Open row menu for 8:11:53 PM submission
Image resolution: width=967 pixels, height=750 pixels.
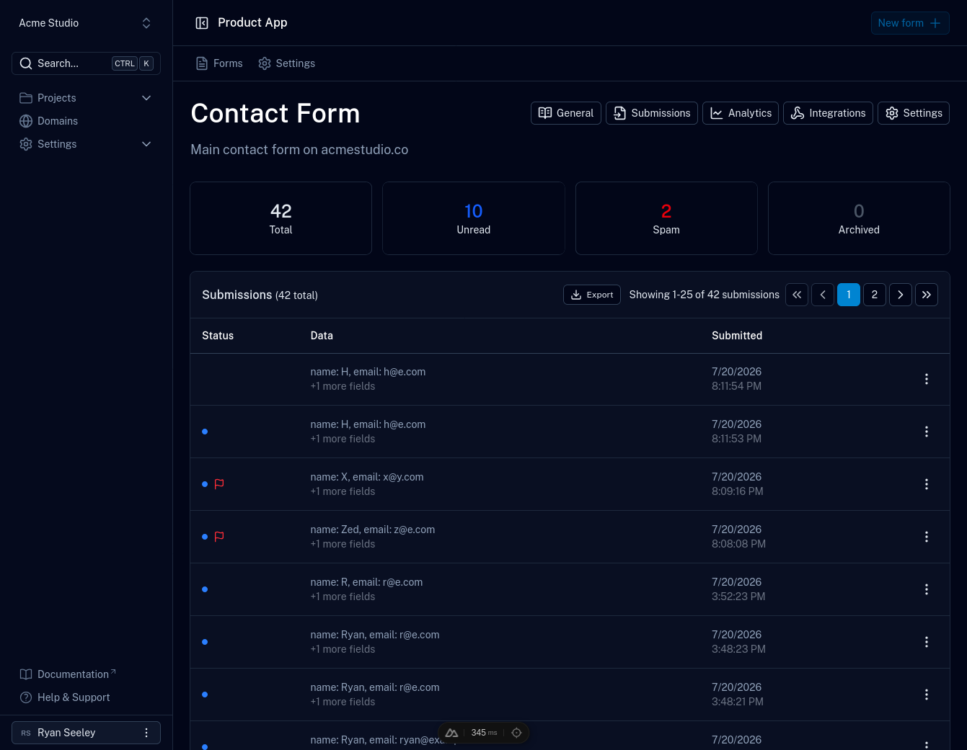coord(927,432)
